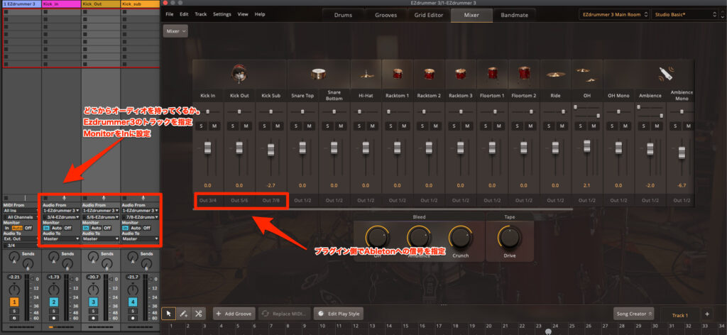This screenshot has height=335, width=727.
Task: Open the Kick In Out 3/4 output selector
Action: [x=209, y=200]
